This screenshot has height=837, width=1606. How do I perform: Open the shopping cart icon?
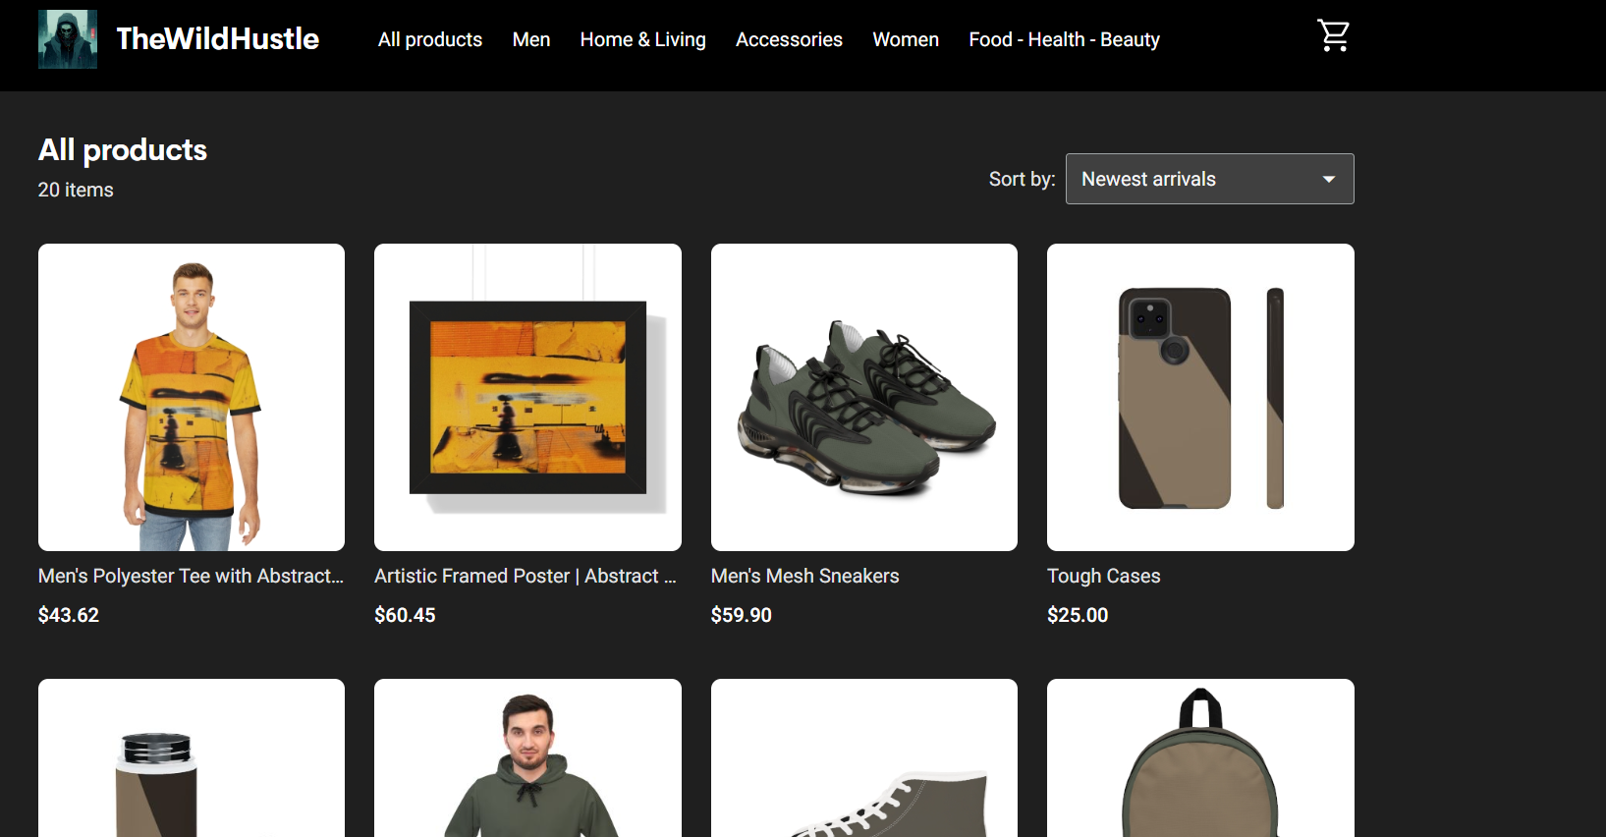pyautogui.click(x=1333, y=36)
